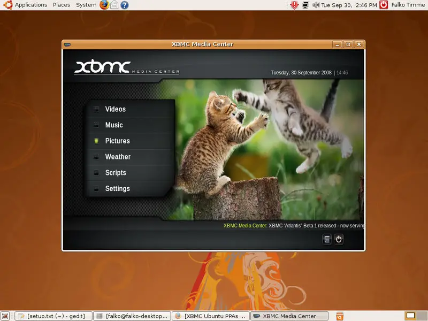Click the red update notifier arrow icon
428x321 pixels.
tap(294, 5)
